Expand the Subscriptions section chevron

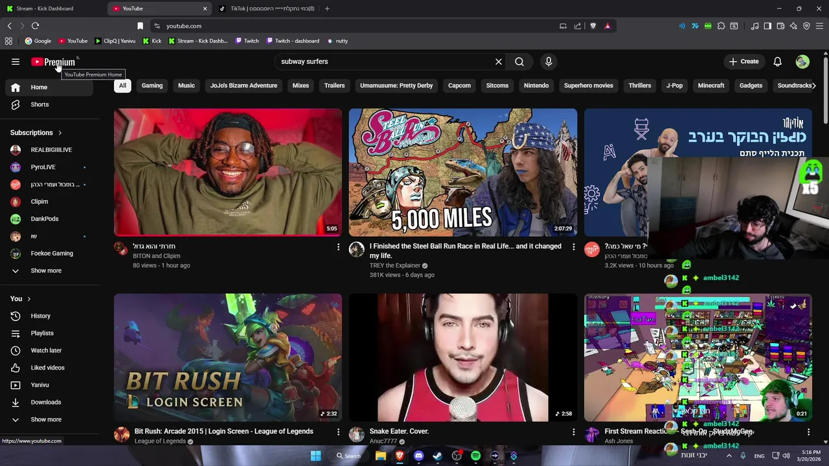click(60, 133)
